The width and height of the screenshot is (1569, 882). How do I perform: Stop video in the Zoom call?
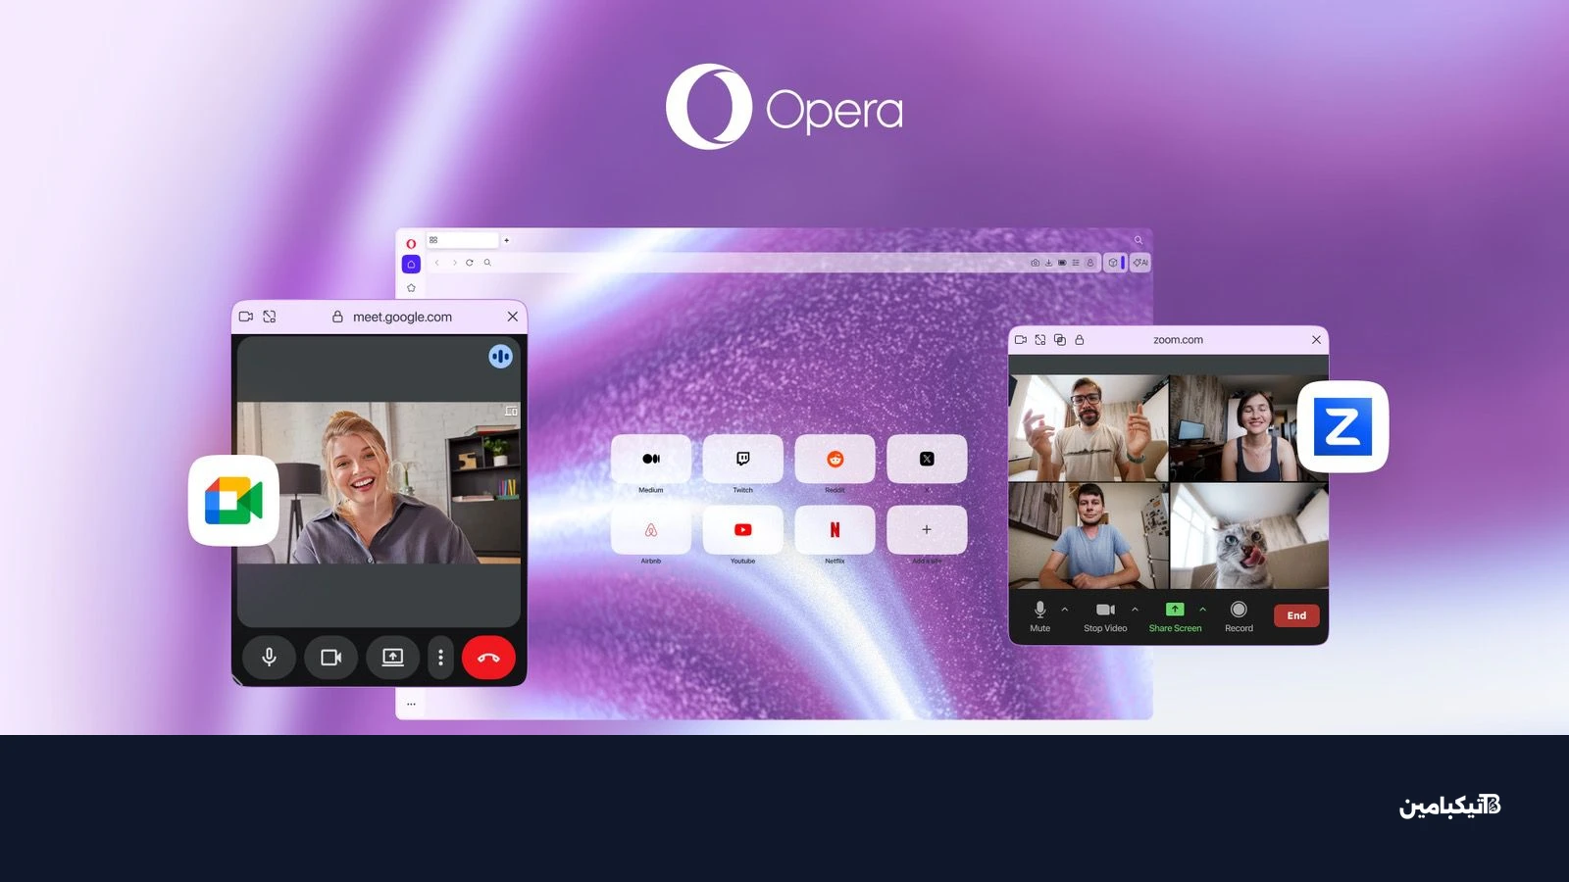1105,615
